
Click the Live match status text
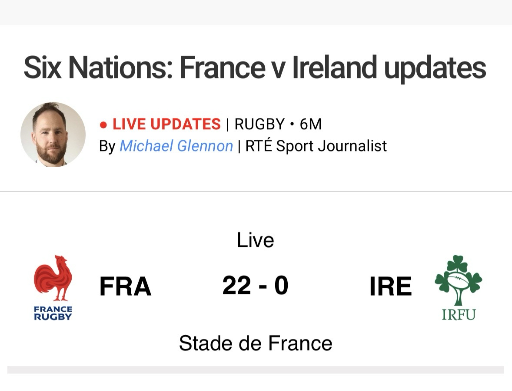pos(255,240)
